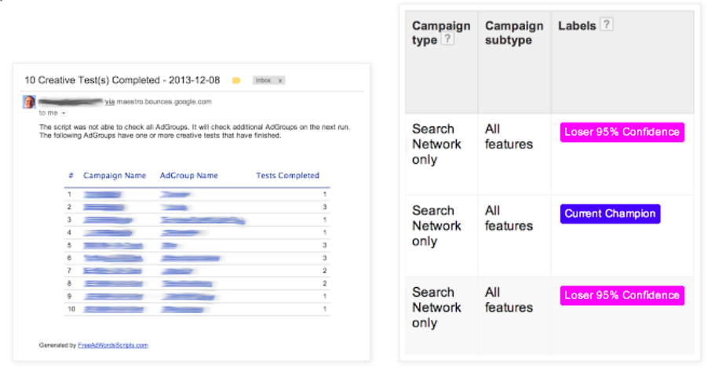
Task: Click the Current Champion label
Action: pos(610,213)
